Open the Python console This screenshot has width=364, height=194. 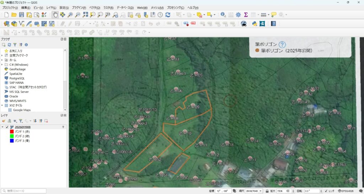click(x=255, y=23)
